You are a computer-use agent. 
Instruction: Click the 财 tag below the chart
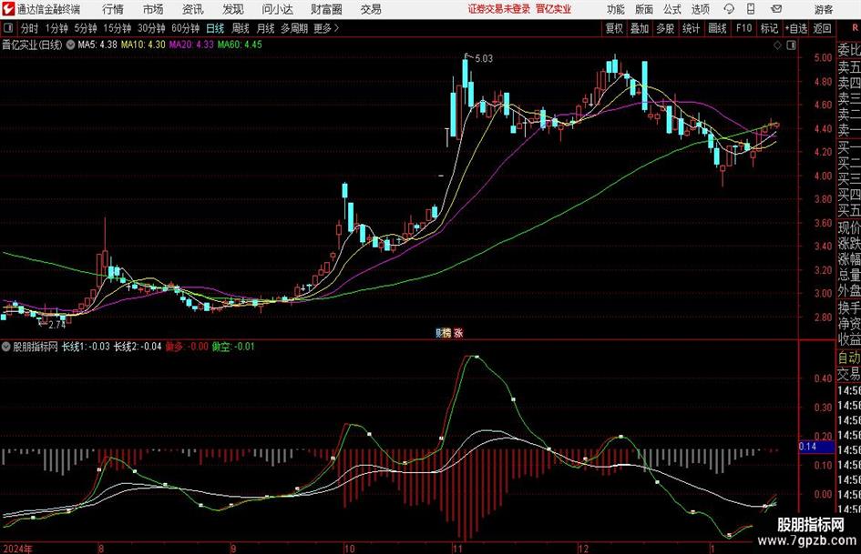point(439,333)
